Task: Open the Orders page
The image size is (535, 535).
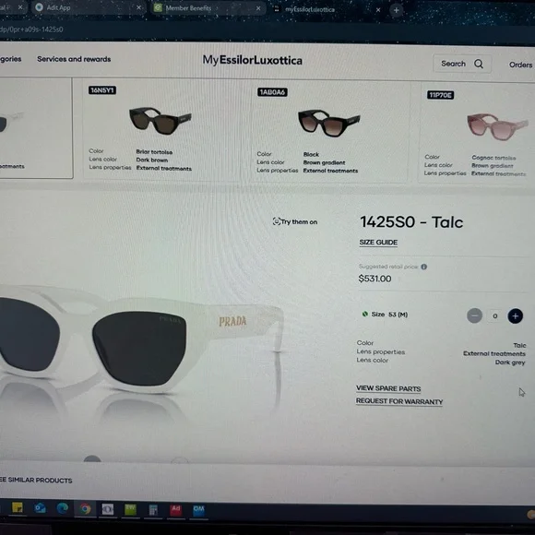Action: 520,65
